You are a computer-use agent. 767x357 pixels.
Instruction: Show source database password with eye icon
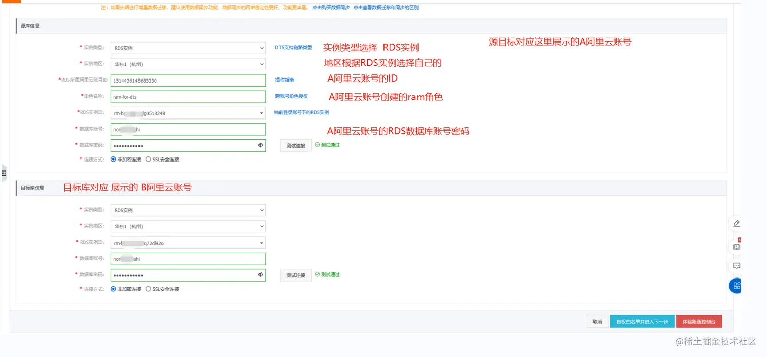(260, 145)
